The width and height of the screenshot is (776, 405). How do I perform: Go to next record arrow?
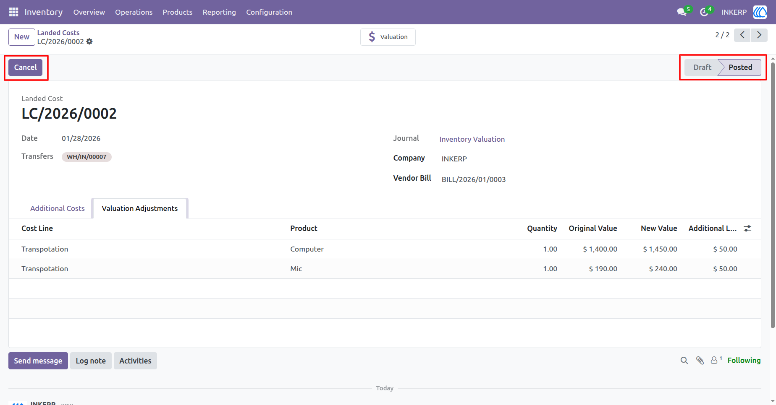[759, 35]
